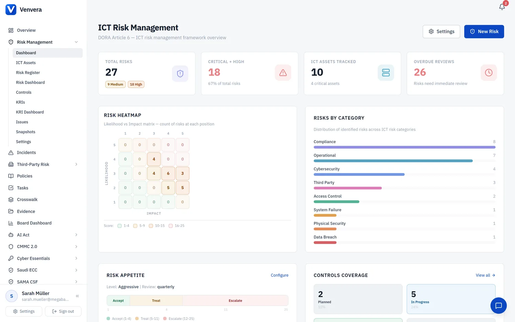Viewport: 515px width, 322px height.
Task: Open Settings button in page header
Action: coord(441,32)
